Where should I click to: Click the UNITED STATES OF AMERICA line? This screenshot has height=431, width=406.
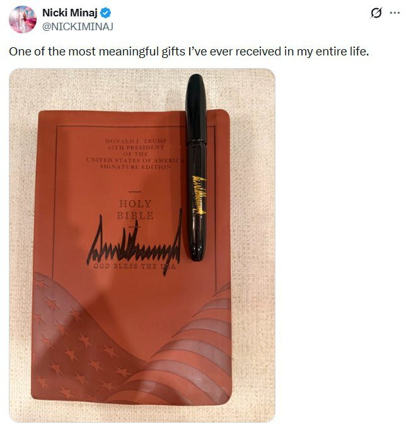pyautogui.click(x=135, y=160)
